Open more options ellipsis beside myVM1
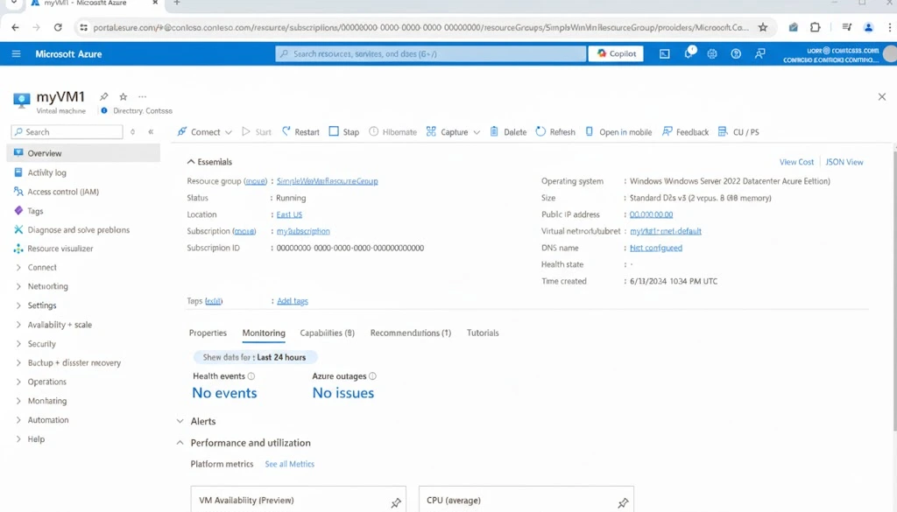The height and width of the screenshot is (512, 897). tap(143, 96)
